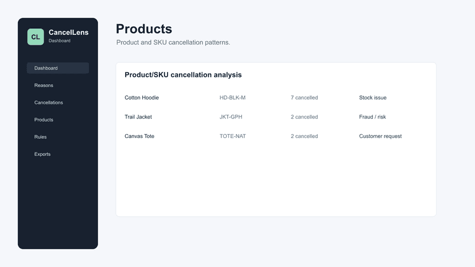Click SKU HD-BLK-M

pos(232,97)
